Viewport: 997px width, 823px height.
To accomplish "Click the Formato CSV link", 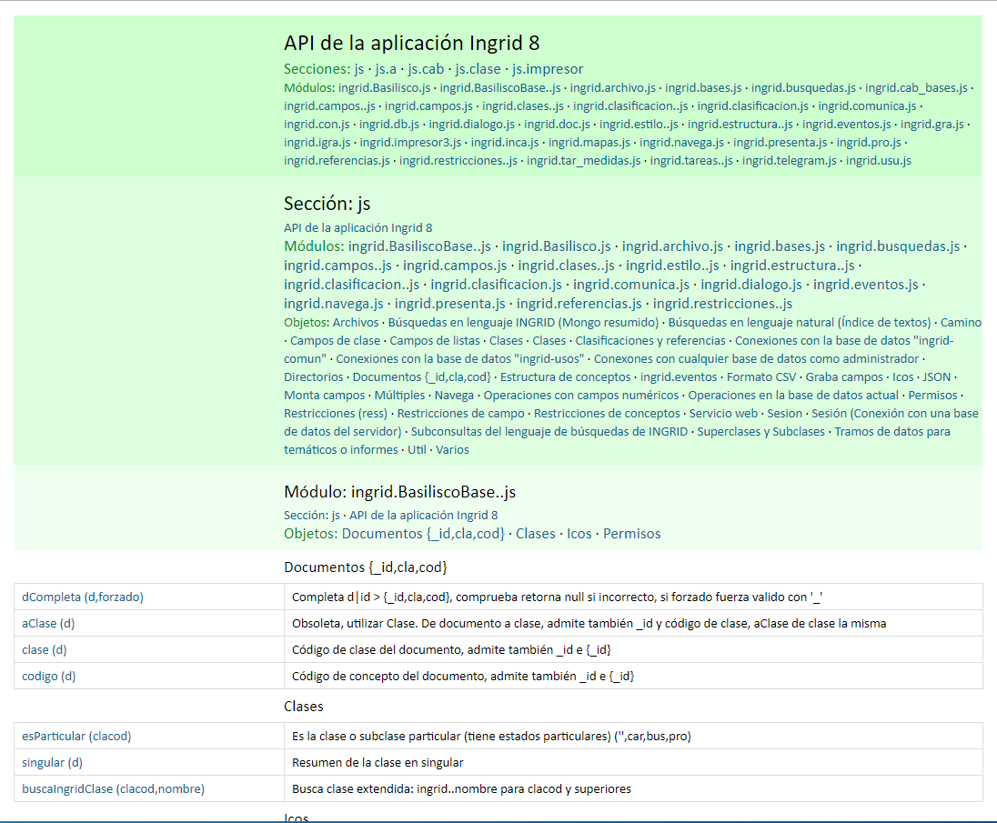I will [761, 376].
